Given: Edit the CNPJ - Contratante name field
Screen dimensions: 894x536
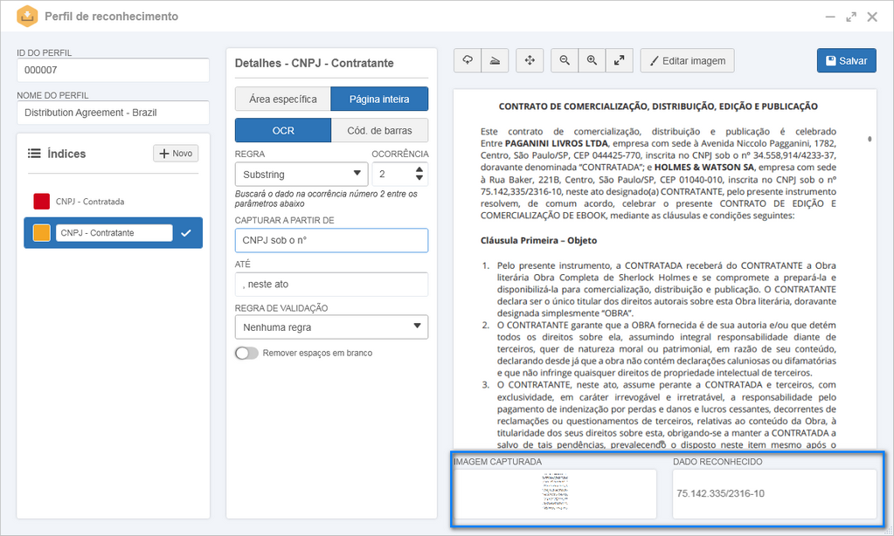Looking at the screenshot, I should pyautogui.click(x=114, y=233).
